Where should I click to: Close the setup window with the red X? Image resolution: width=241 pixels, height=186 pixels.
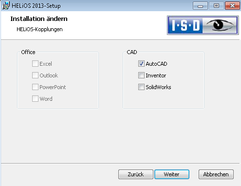pyautogui.click(x=232, y=6)
